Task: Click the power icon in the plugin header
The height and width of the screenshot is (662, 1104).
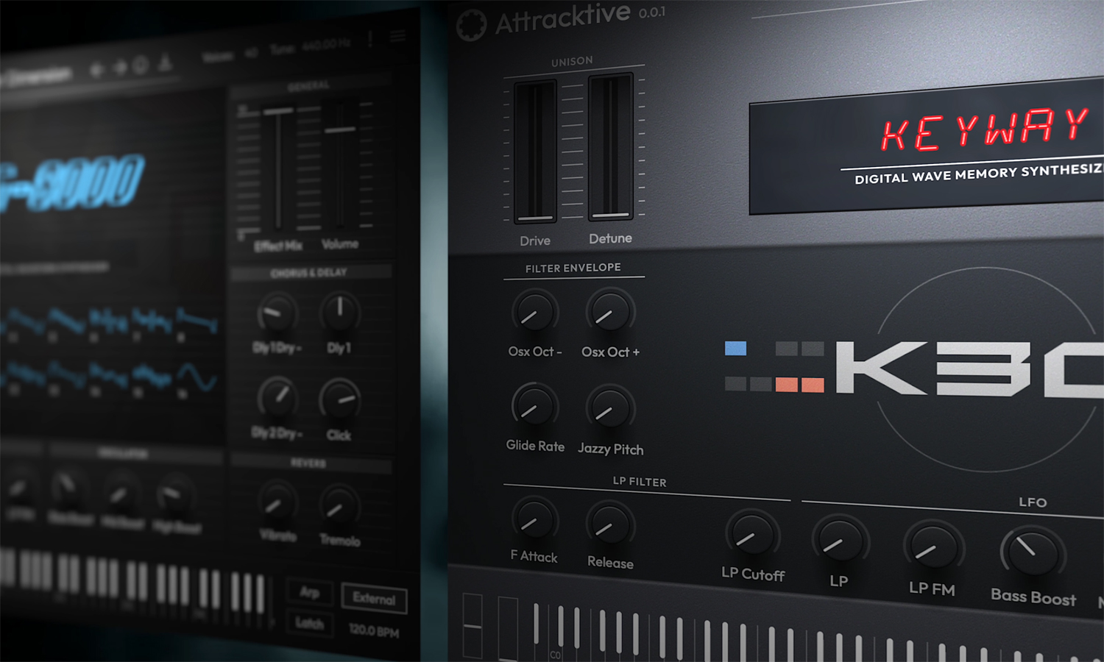Action: [140, 65]
